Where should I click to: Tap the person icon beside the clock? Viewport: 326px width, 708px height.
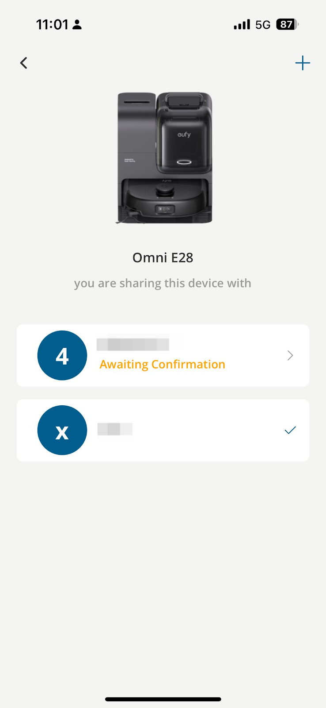77,24
